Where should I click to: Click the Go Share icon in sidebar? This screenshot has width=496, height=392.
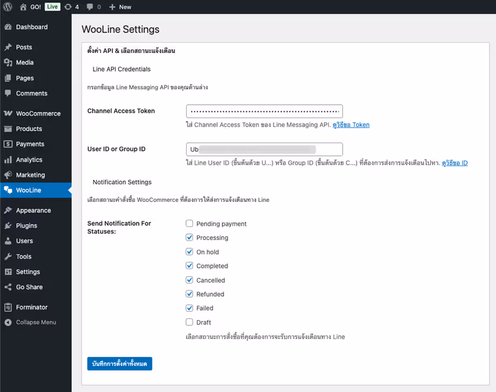point(8,287)
